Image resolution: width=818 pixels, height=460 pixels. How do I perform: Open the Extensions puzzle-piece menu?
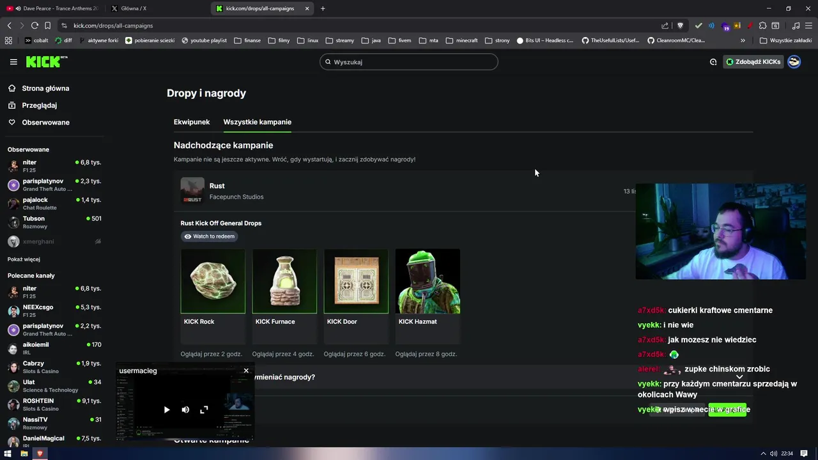(x=762, y=26)
